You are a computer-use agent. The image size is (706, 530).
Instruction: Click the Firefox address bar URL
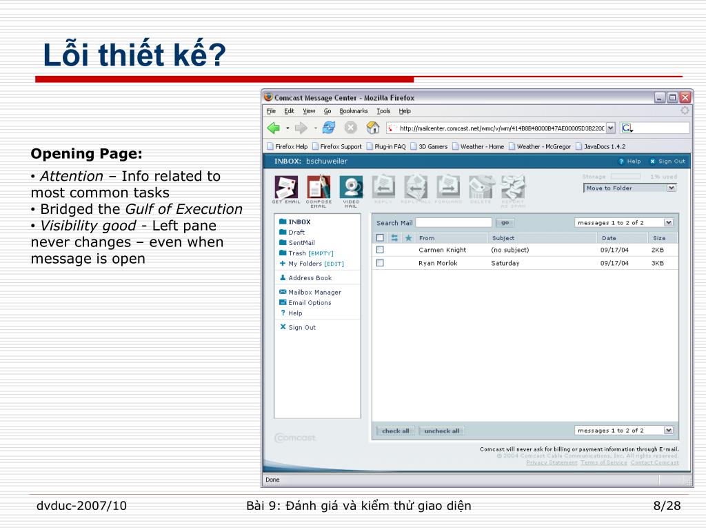pyautogui.click(x=502, y=128)
